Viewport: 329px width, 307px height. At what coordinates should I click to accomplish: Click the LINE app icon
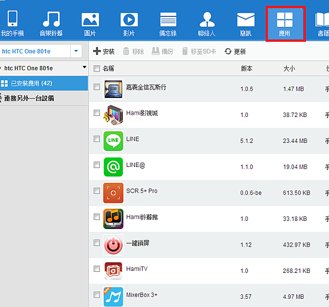[114, 141]
